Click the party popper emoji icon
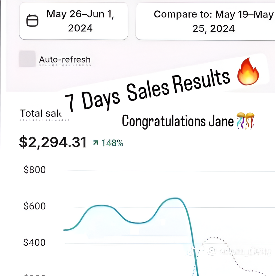Screen dimensions: 275x276 coord(246,121)
